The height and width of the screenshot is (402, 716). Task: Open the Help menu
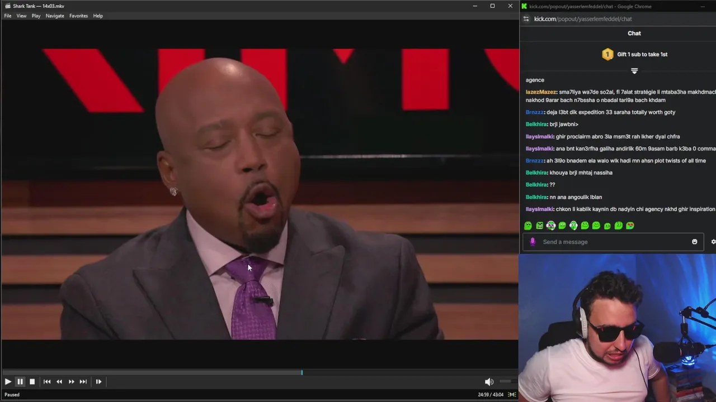pos(98,16)
